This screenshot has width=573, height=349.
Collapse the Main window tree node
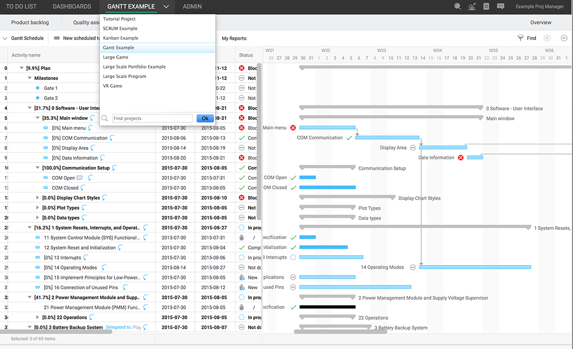pos(38,118)
